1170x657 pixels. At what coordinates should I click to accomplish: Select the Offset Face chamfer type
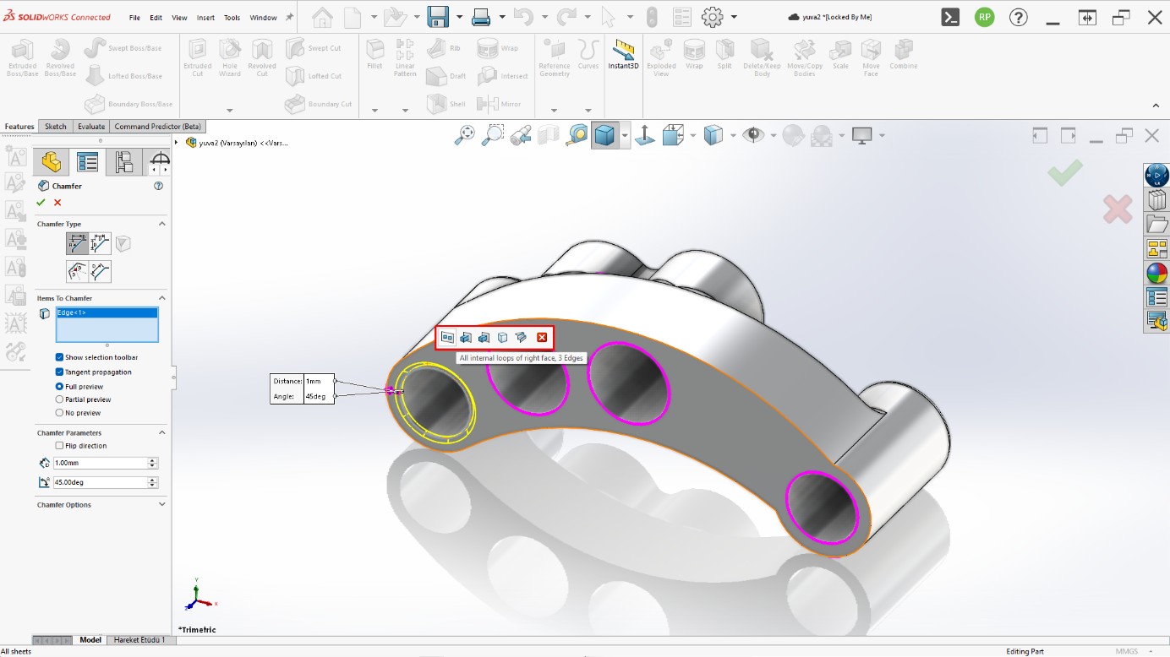pos(77,271)
